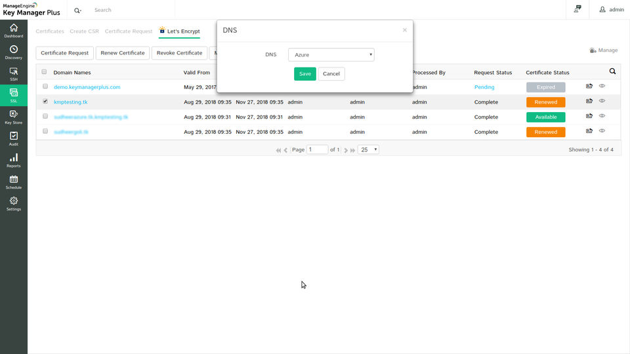Click the Renew Certificate button
This screenshot has width=630, height=354.
point(123,53)
